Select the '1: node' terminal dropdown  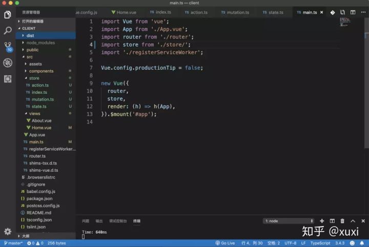click(289, 221)
